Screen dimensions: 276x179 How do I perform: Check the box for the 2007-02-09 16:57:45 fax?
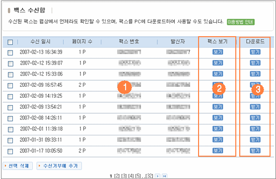pos(10,86)
